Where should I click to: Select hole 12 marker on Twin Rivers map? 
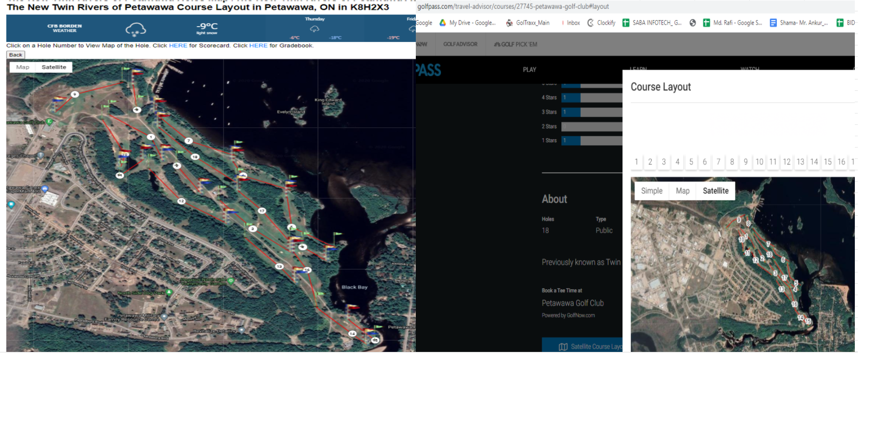click(182, 201)
